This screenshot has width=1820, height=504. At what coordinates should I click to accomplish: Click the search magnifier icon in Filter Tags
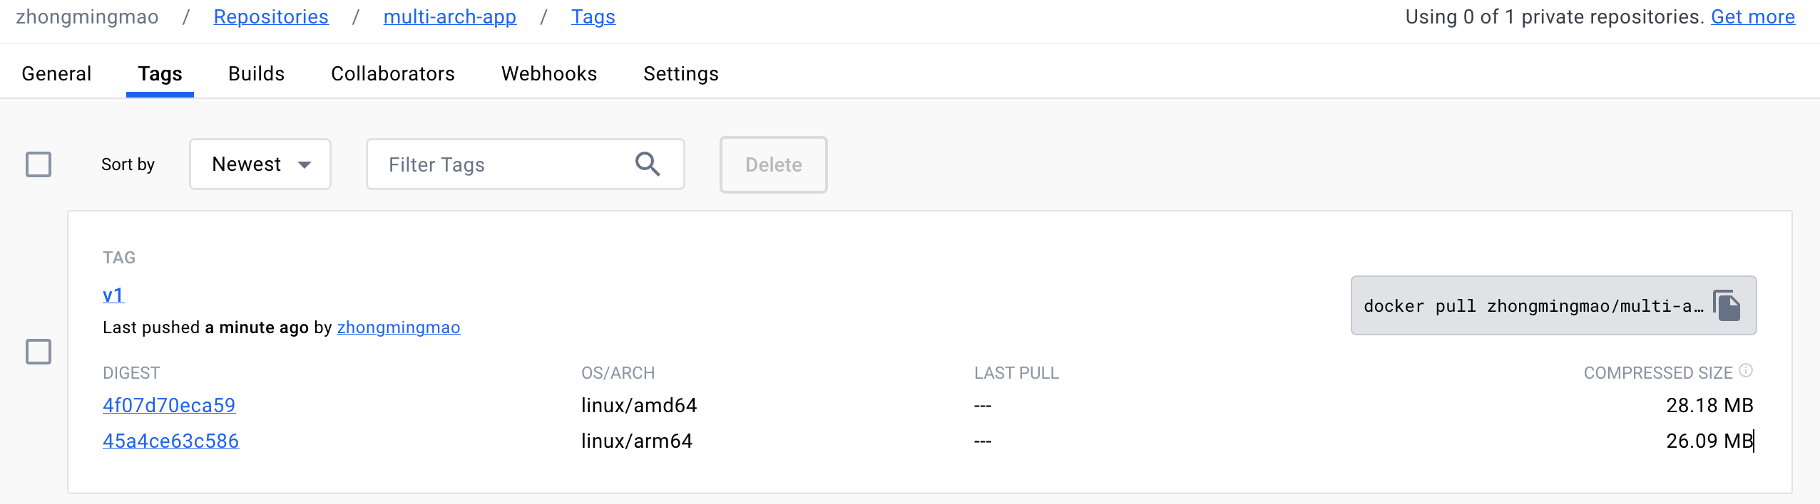pyautogui.click(x=647, y=164)
